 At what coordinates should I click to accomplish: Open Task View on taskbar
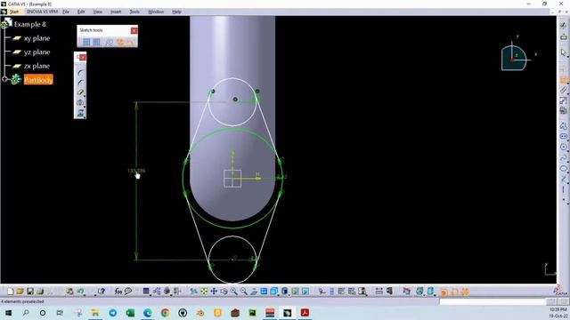pyautogui.click(x=60, y=313)
